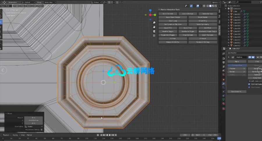Toggle the camera view icon
Viewport: 262px width, 141px height.
click(x=154, y=31)
